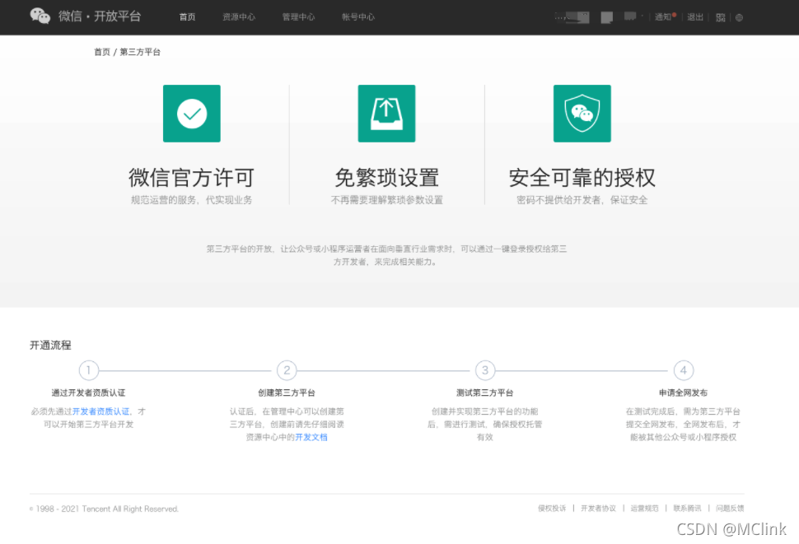The height and width of the screenshot is (544, 799).
Task: Click step 1 circle in the process
Action: [89, 370]
